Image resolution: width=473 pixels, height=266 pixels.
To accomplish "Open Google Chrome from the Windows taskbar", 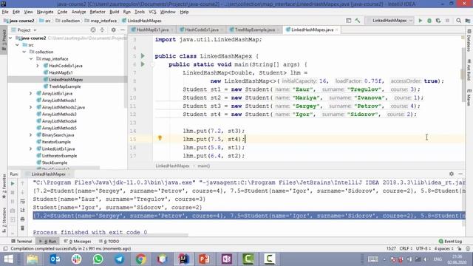I will [140, 259].
